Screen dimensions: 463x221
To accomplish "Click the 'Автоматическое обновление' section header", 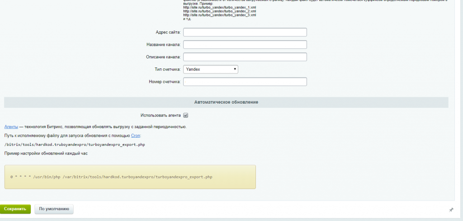I will point(226,102).
